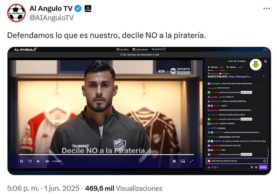This screenshot has width=277, height=194.
Task: Switch the video to fullscreen
Action: point(191,161)
